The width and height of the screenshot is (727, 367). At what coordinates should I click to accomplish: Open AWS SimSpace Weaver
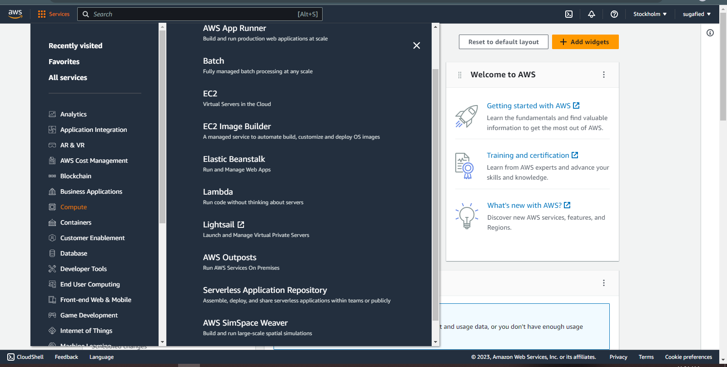(x=245, y=323)
